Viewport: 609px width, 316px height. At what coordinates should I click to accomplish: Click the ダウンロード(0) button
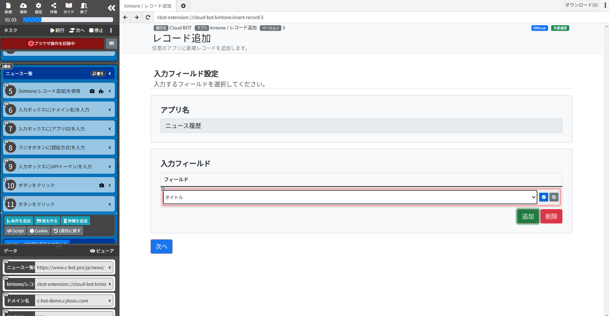click(x=581, y=5)
